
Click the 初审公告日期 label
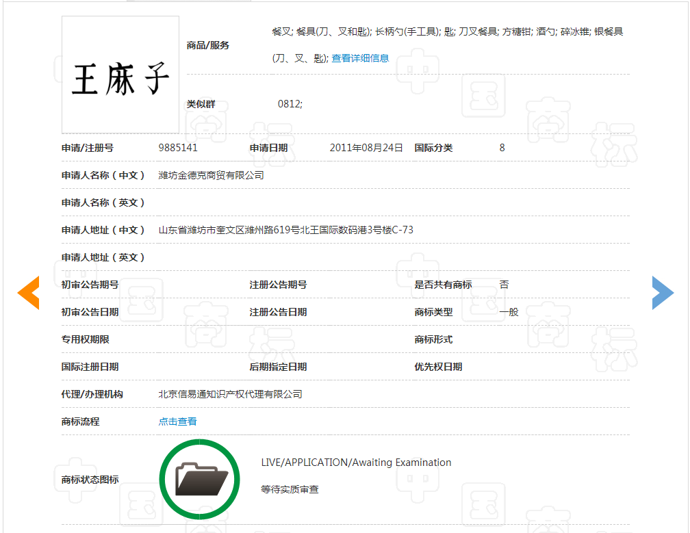pos(90,312)
